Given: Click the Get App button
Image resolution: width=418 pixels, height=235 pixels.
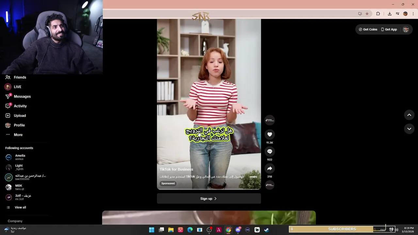Looking at the screenshot, I should click(x=389, y=29).
